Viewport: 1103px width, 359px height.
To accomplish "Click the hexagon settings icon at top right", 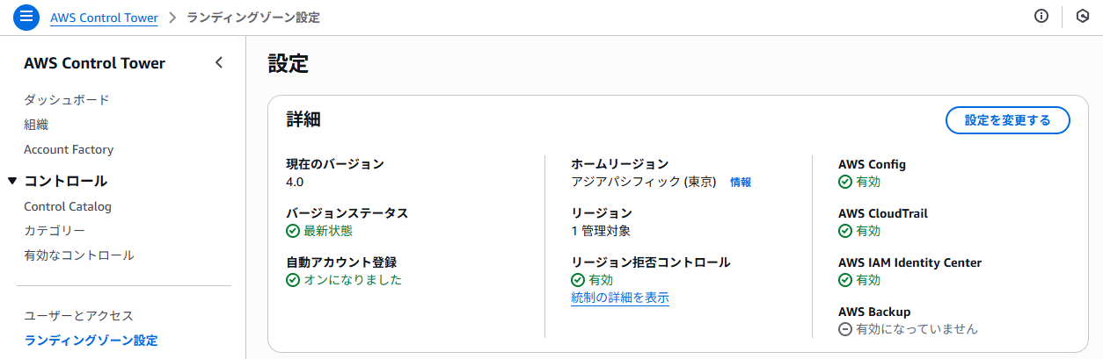I will tap(1083, 17).
